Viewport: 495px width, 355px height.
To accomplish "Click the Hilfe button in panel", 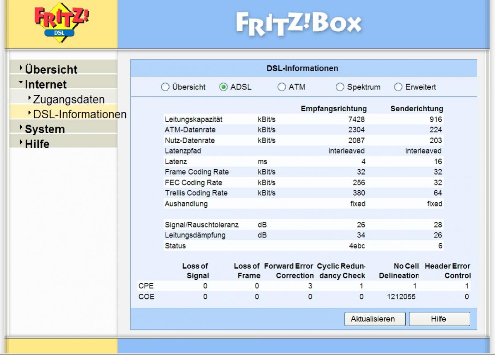I will [439, 319].
